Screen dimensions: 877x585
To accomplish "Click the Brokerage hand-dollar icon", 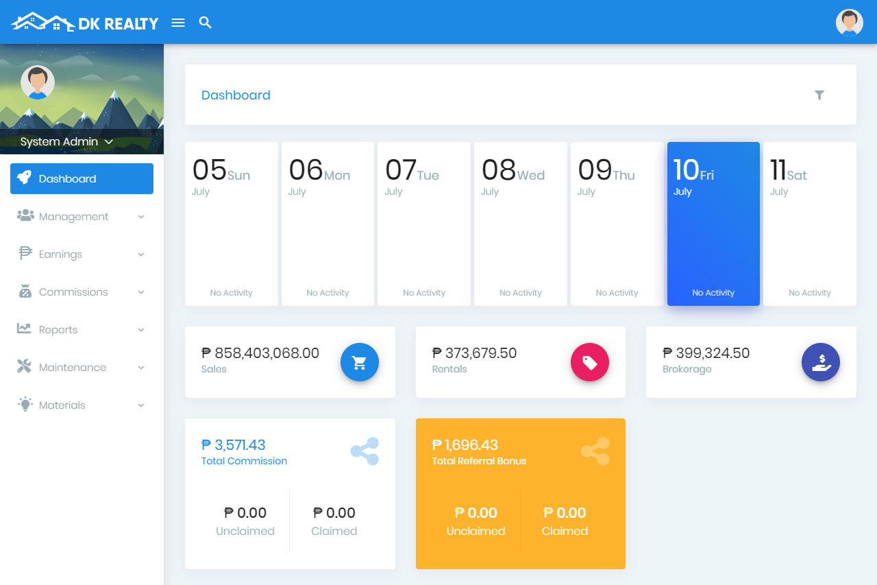I will [821, 362].
